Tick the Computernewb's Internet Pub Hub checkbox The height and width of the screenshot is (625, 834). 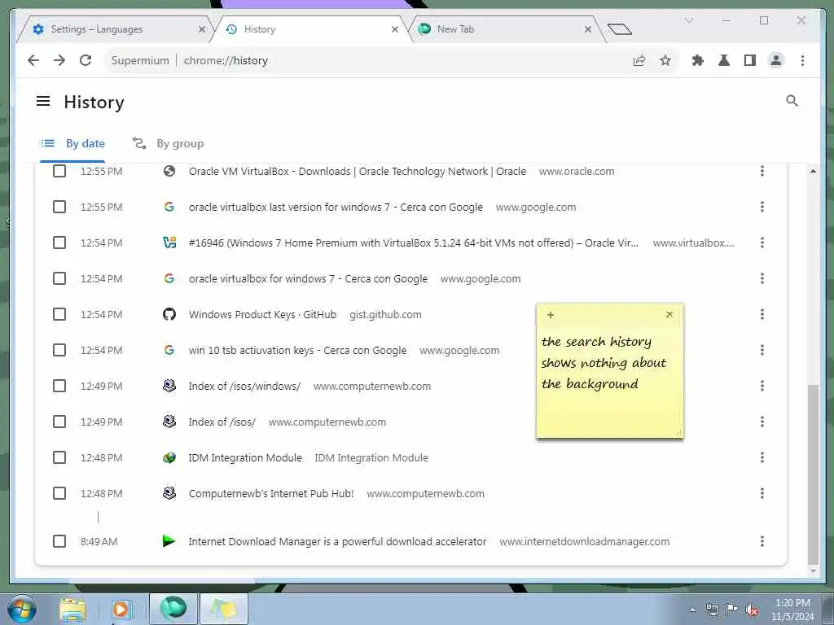point(59,493)
